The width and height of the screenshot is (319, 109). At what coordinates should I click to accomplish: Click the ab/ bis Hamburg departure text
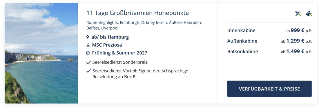(x=110, y=37)
